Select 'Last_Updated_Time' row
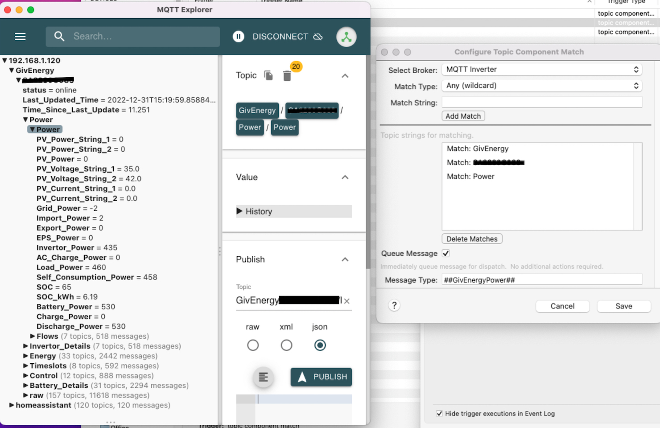 click(x=119, y=100)
